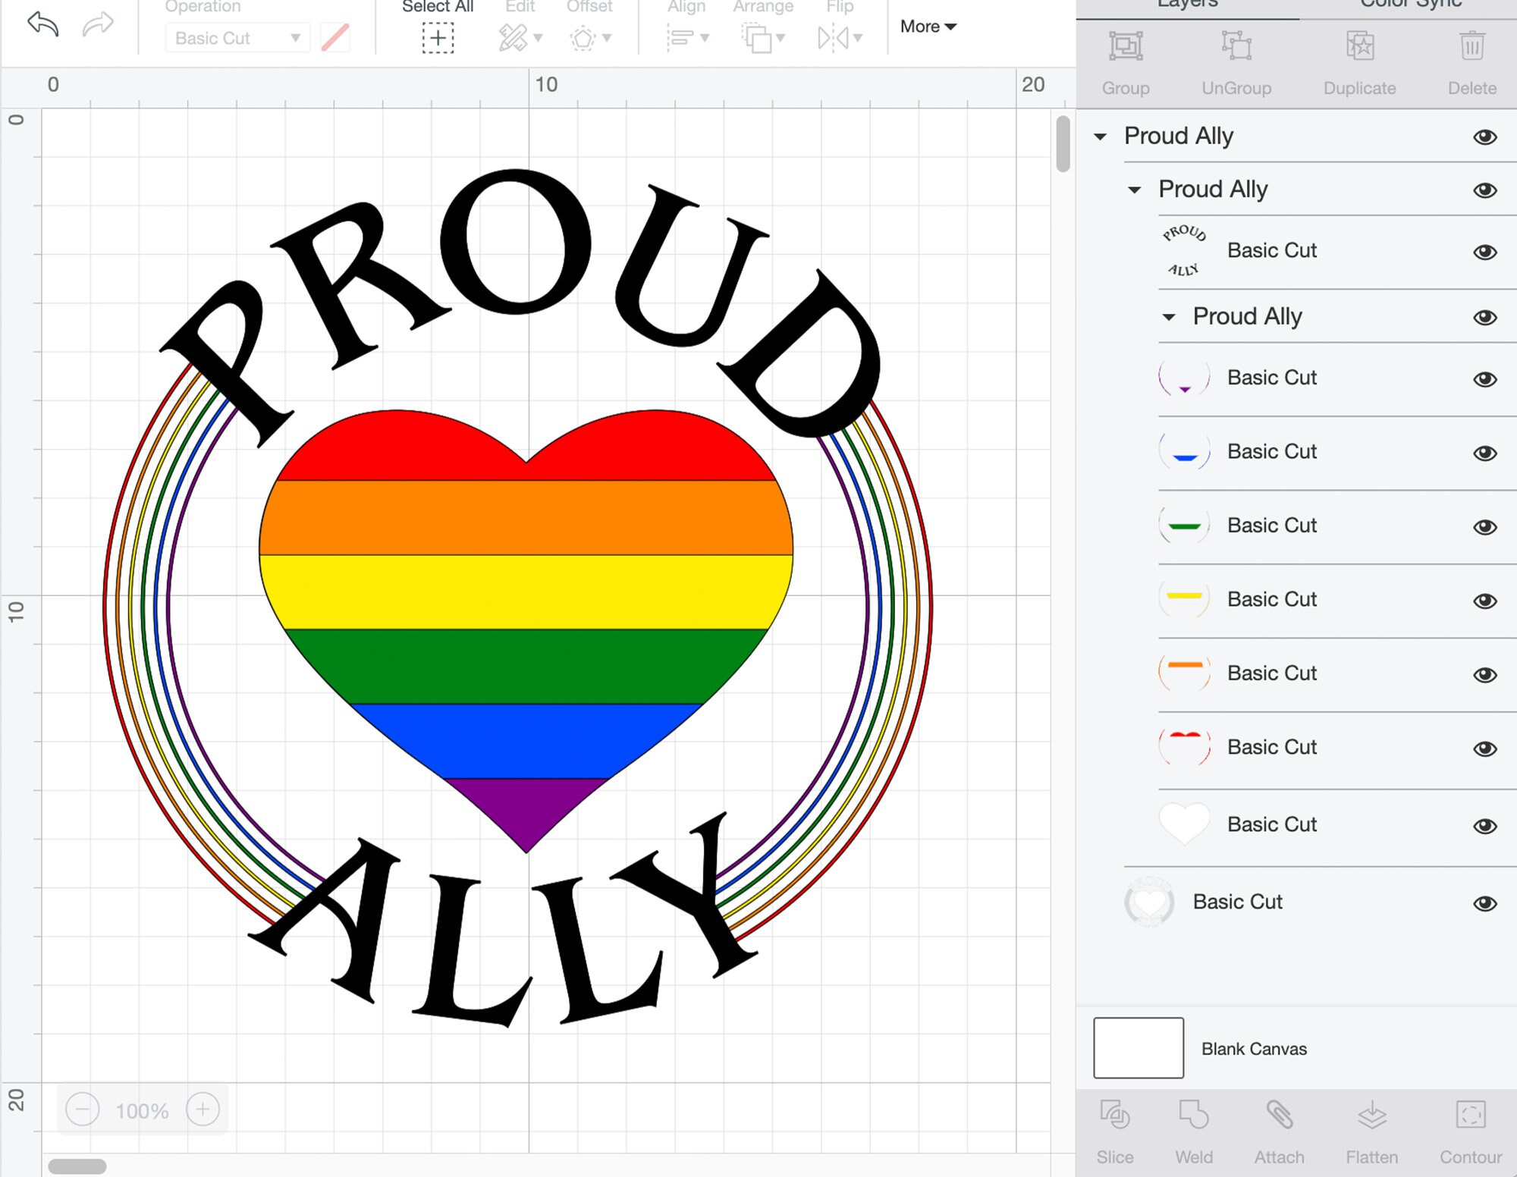Click the vertical canvas scrollbar thumb
Screen dimensions: 1517x1177
(x=1063, y=144)
